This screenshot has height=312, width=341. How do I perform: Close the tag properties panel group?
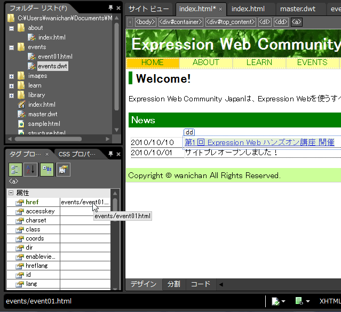click(118, 154)
